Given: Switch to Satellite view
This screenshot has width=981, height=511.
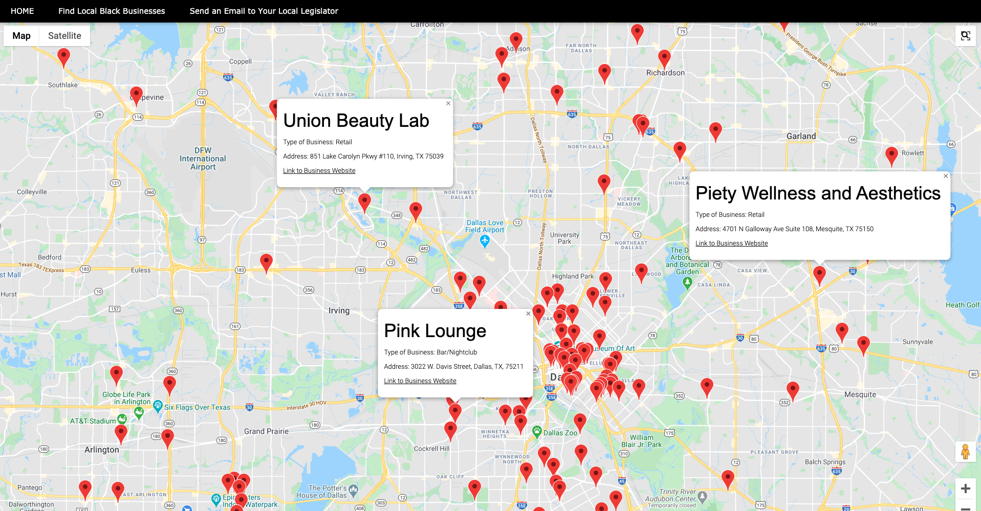Looking at the screenshot, I should [64, 35].
